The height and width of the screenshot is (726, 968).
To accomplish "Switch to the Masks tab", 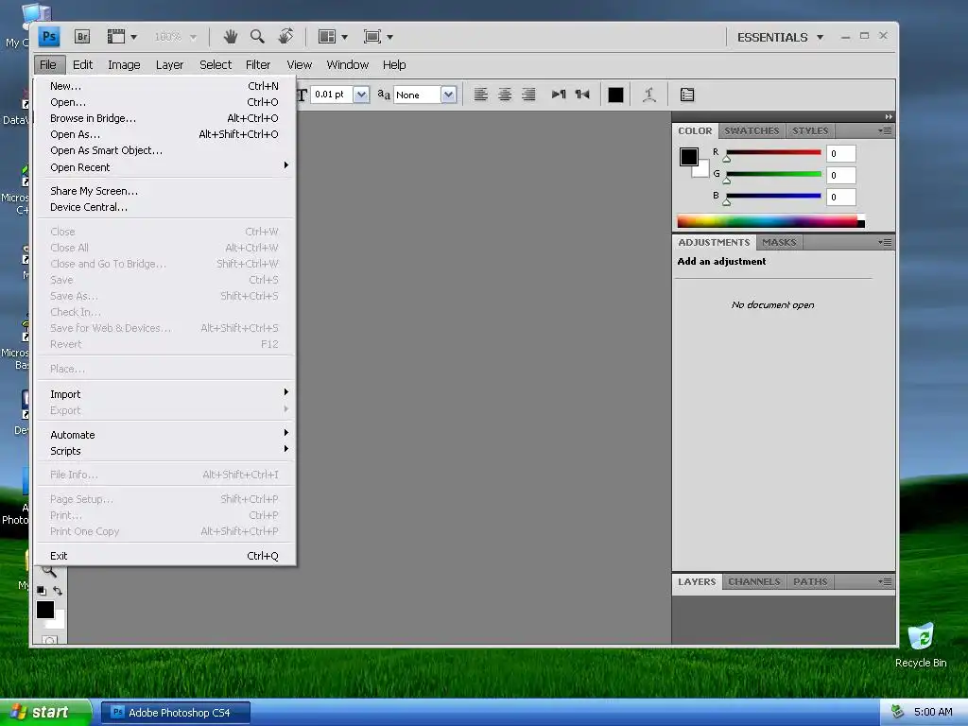I will [779, 243].
